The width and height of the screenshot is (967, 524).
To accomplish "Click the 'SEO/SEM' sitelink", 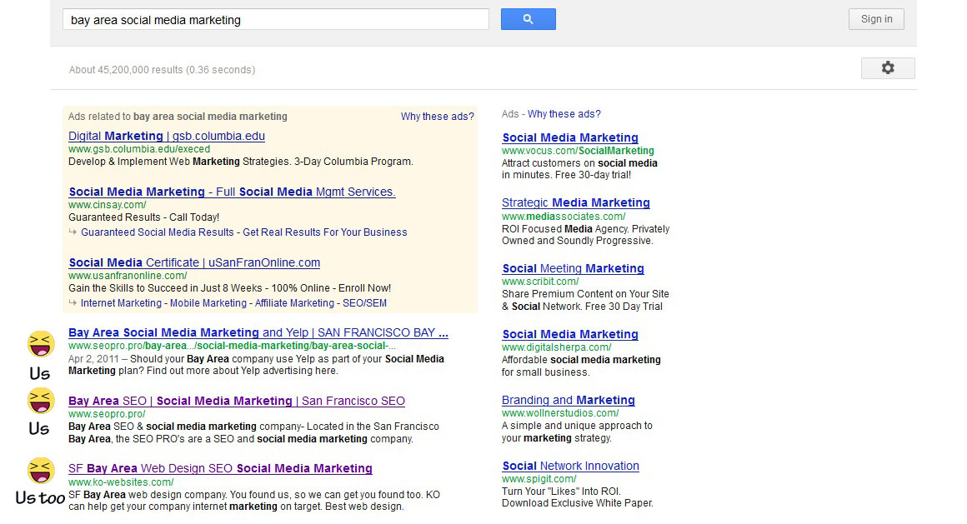I will [364, 303].
